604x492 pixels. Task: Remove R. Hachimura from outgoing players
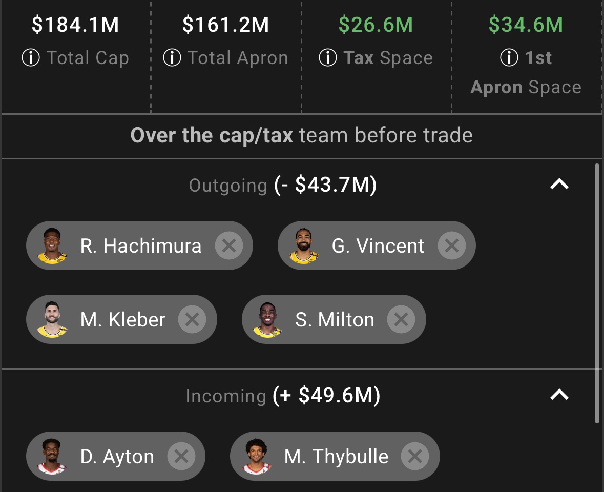point(229,245)
